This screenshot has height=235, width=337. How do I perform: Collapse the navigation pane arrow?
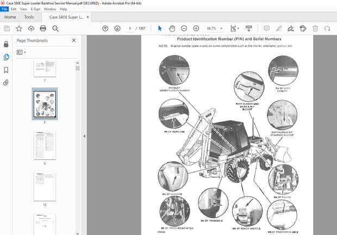click(84, 136)
